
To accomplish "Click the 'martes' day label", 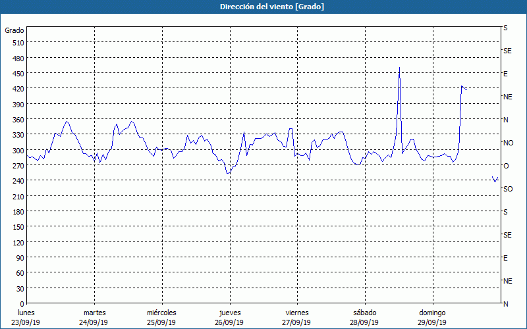I will point(95,313).
